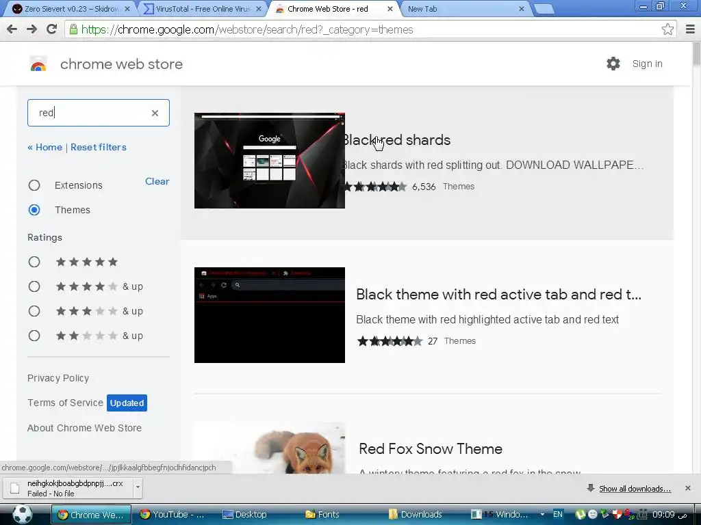Clear the search box with the X

click(155, 113)
